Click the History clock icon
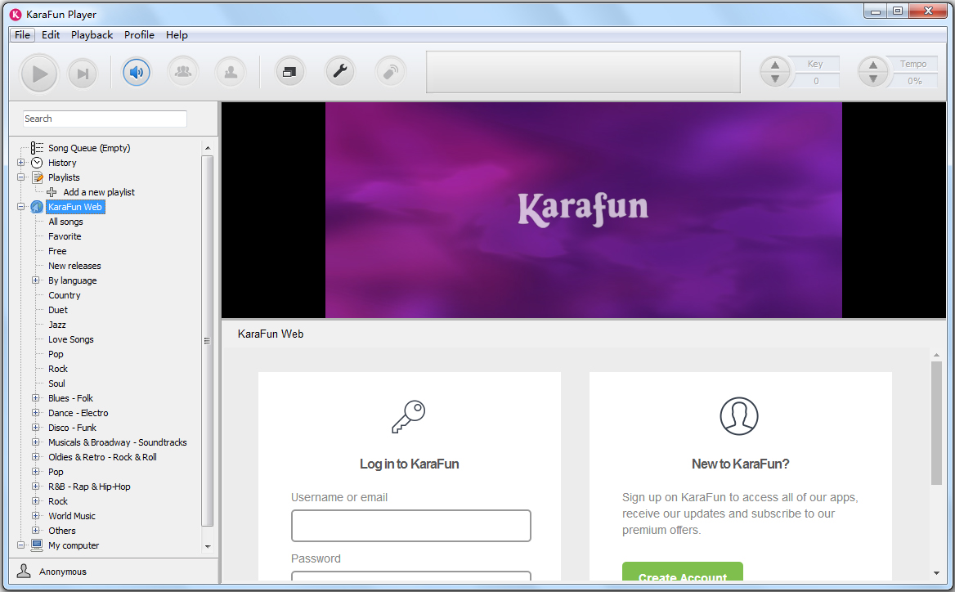 coord(37,163)
